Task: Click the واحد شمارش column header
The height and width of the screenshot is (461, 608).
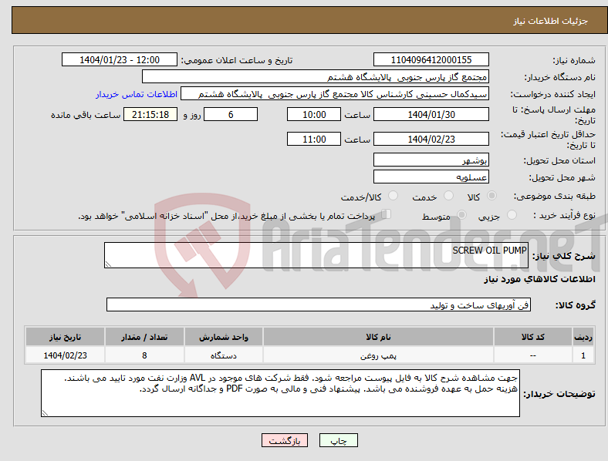Action: [x=223, y=337]
